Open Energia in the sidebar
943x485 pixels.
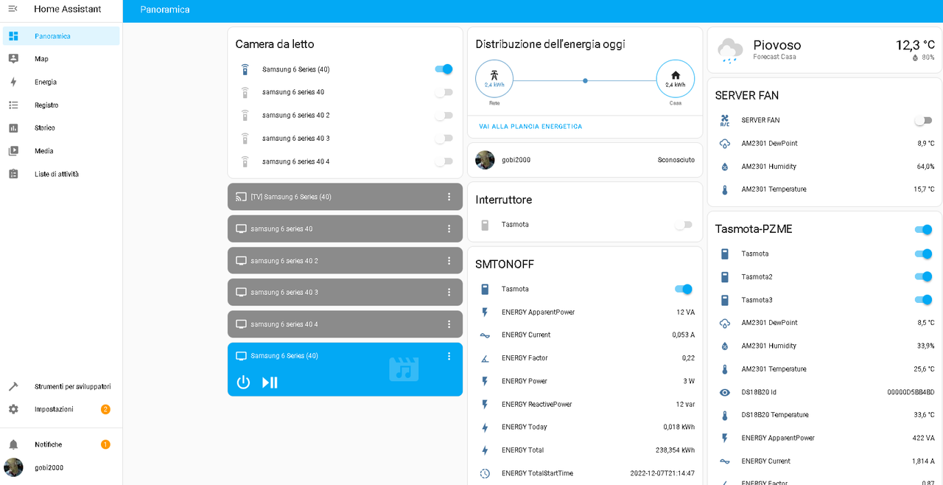[61, 82]
